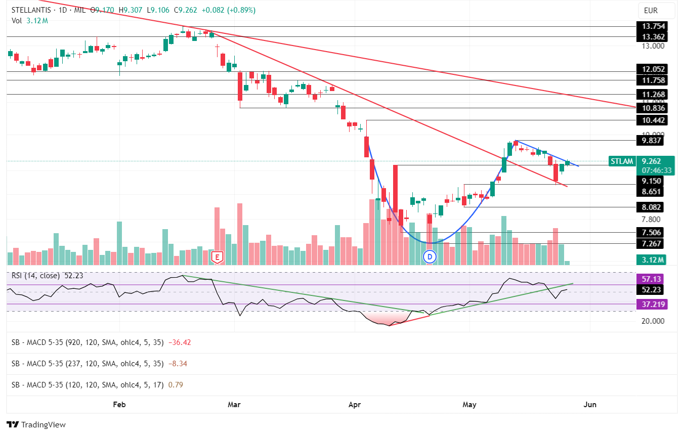Click the 12.052 price level label

coord(653,69)
